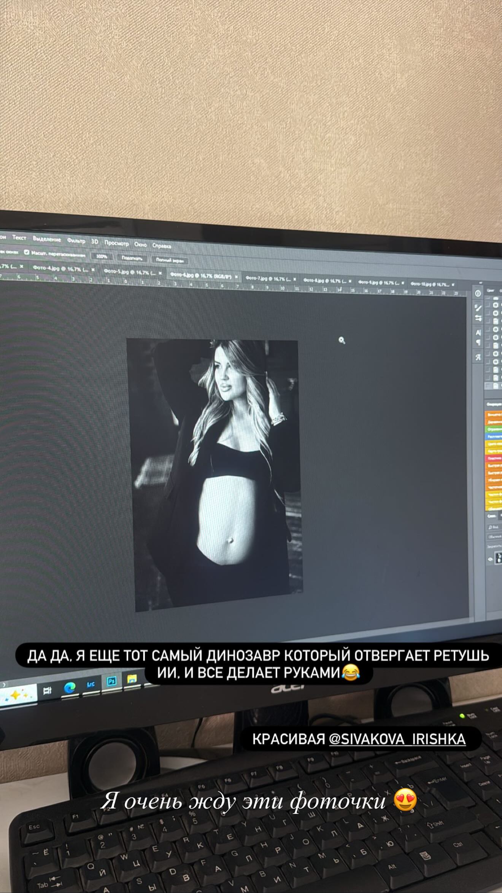502x893 pixels.
Task: Click on the black-and-white photo canvas
Action: tap(214, 475)
